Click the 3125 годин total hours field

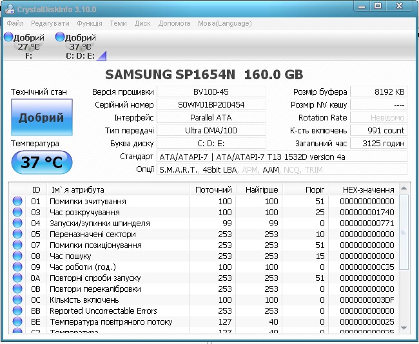tap(379, 144)
